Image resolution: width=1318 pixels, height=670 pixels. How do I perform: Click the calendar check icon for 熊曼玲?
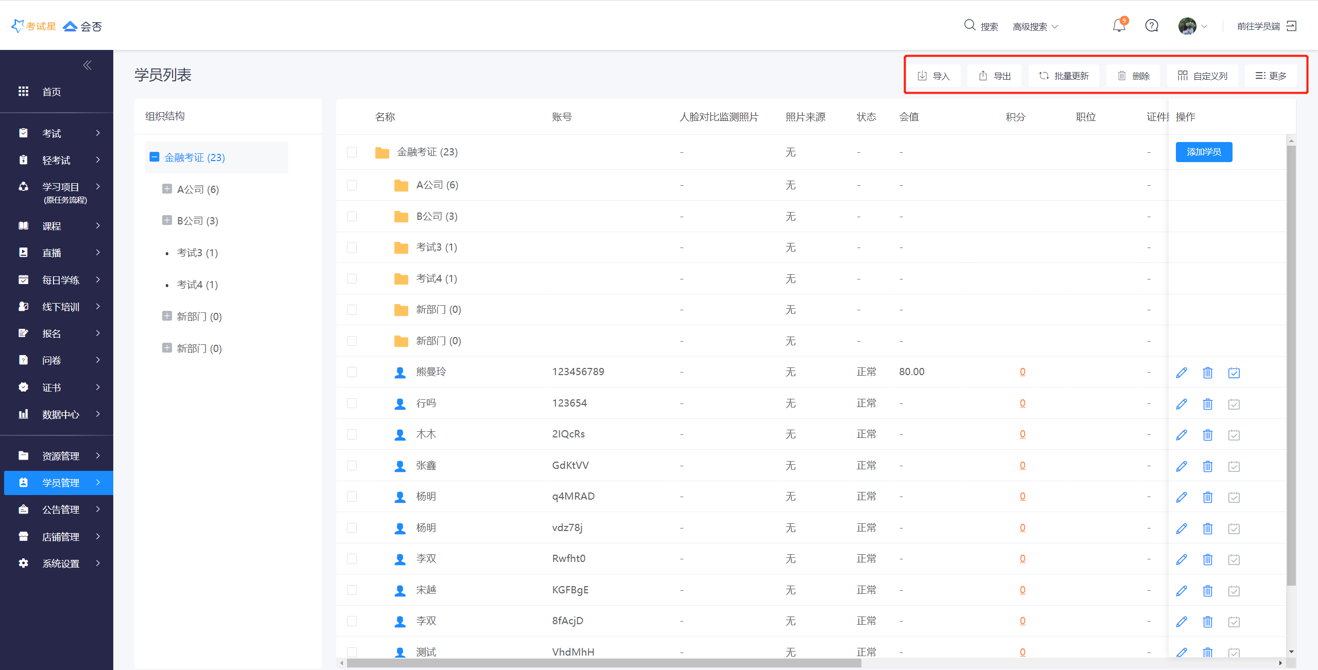pyautogui.click(x=1234, y=373)
